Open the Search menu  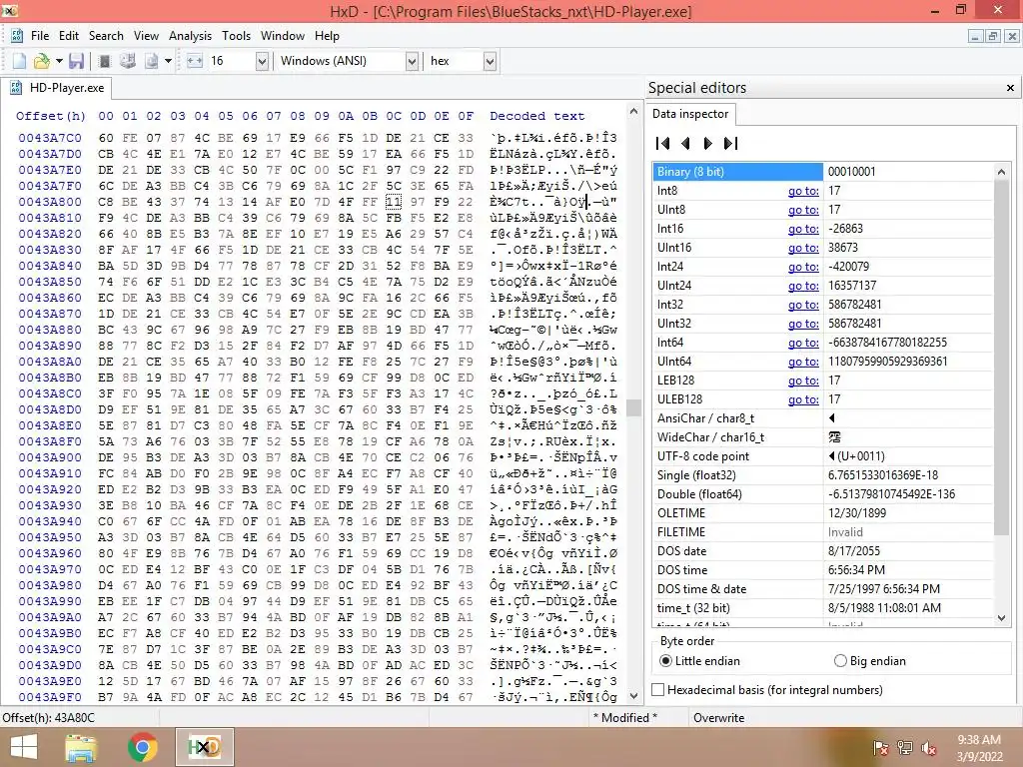point(106,36)
